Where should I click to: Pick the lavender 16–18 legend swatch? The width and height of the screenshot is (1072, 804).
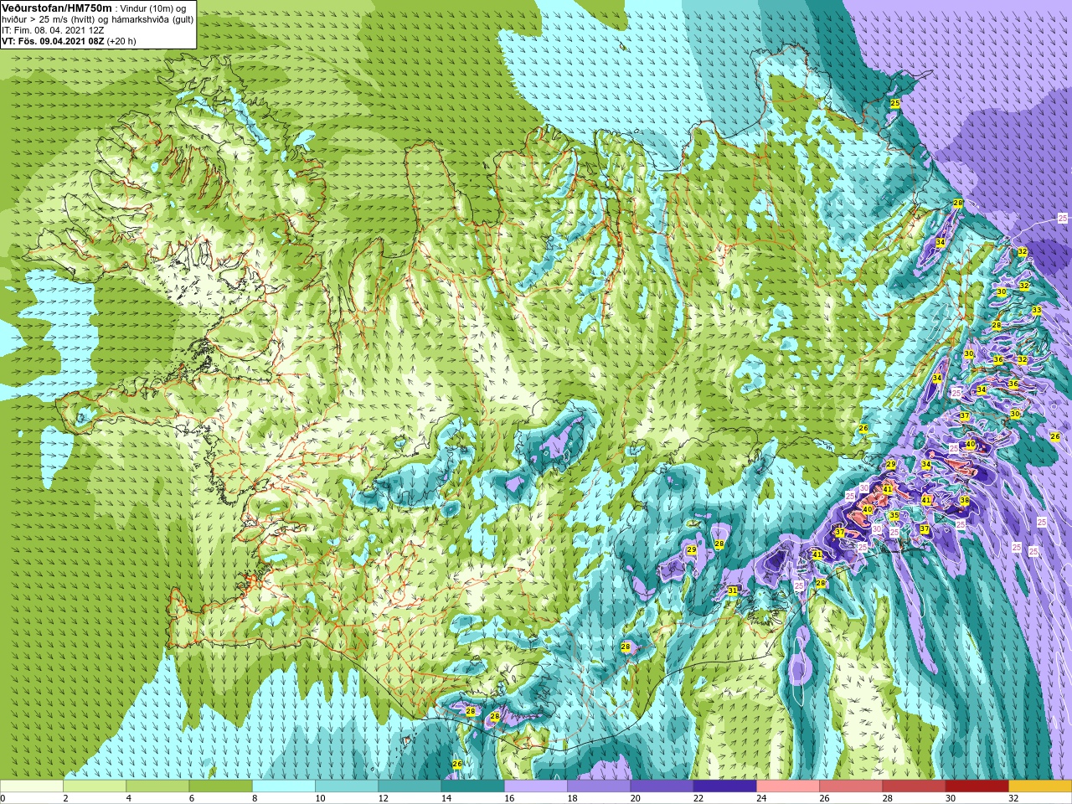point(536,786)
